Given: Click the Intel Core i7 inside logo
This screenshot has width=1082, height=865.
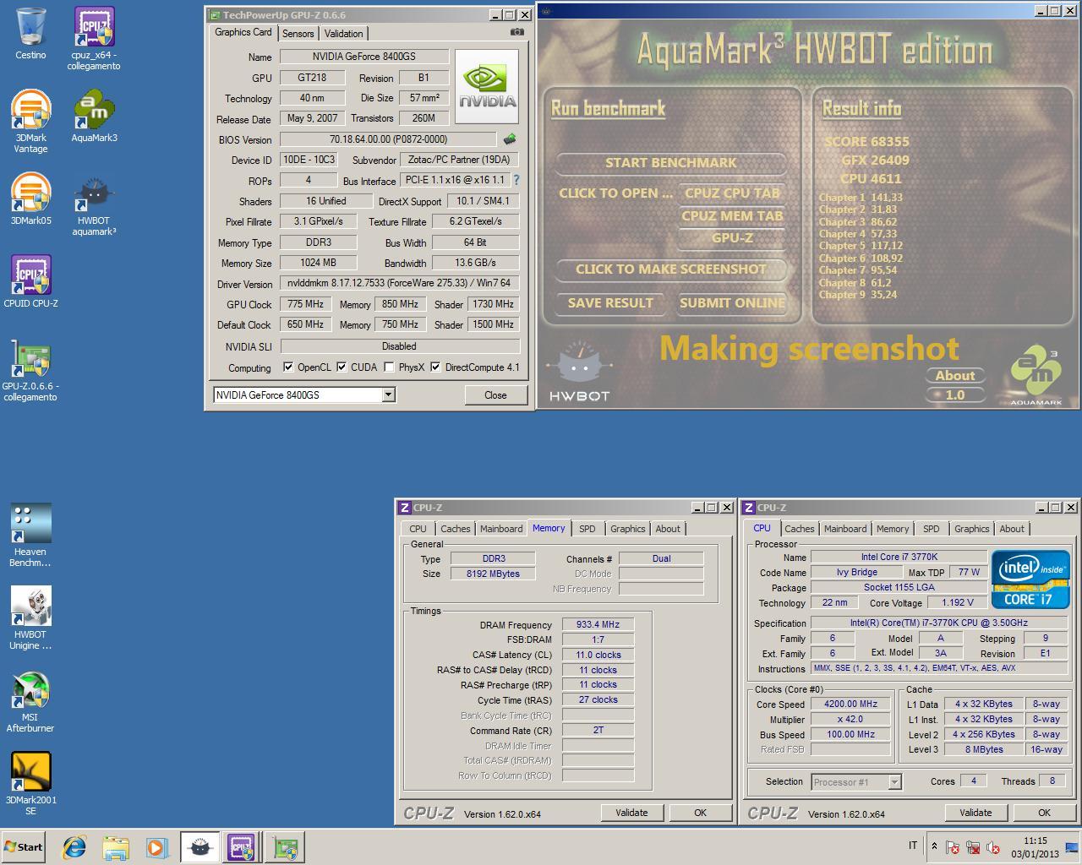Looking at the screenshot, I should coord(1030,579).
